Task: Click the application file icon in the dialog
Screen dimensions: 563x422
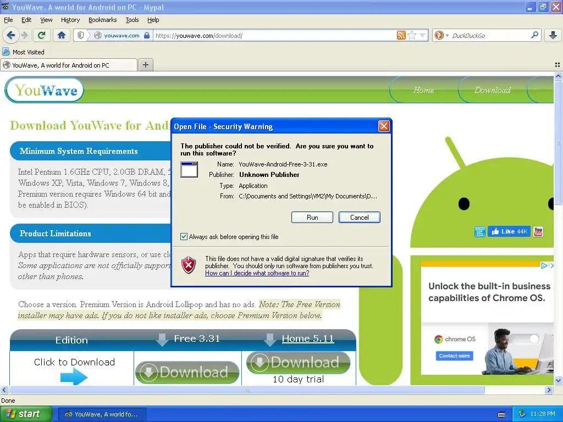Action: click(x=189, y=169)
